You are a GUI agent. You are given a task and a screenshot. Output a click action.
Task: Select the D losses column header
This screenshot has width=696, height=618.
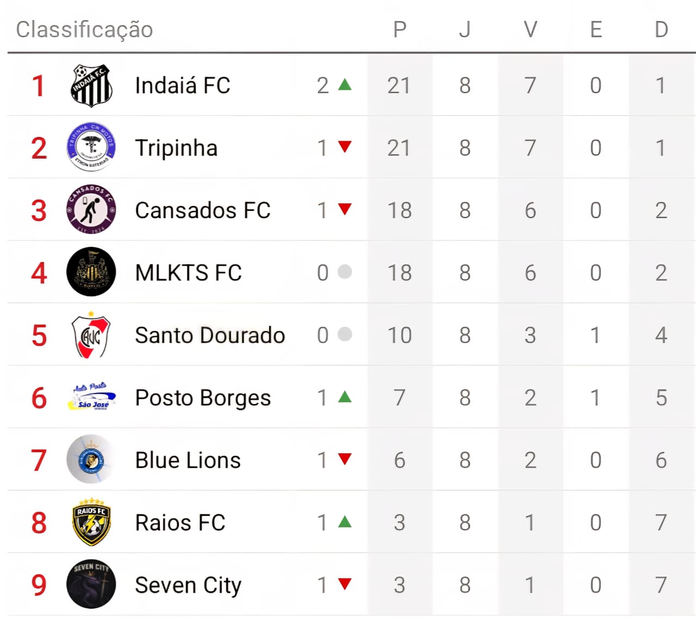click(x=661, y=29)
